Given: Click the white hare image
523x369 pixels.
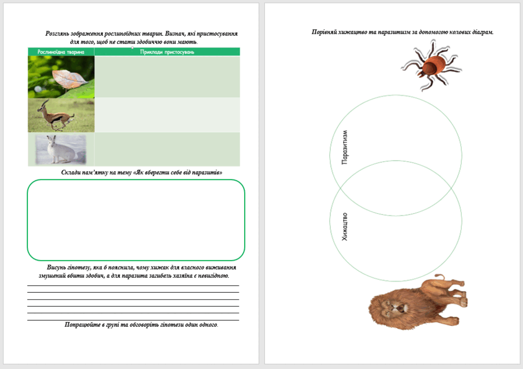Looking at the screenshot, I should [61, 150].
